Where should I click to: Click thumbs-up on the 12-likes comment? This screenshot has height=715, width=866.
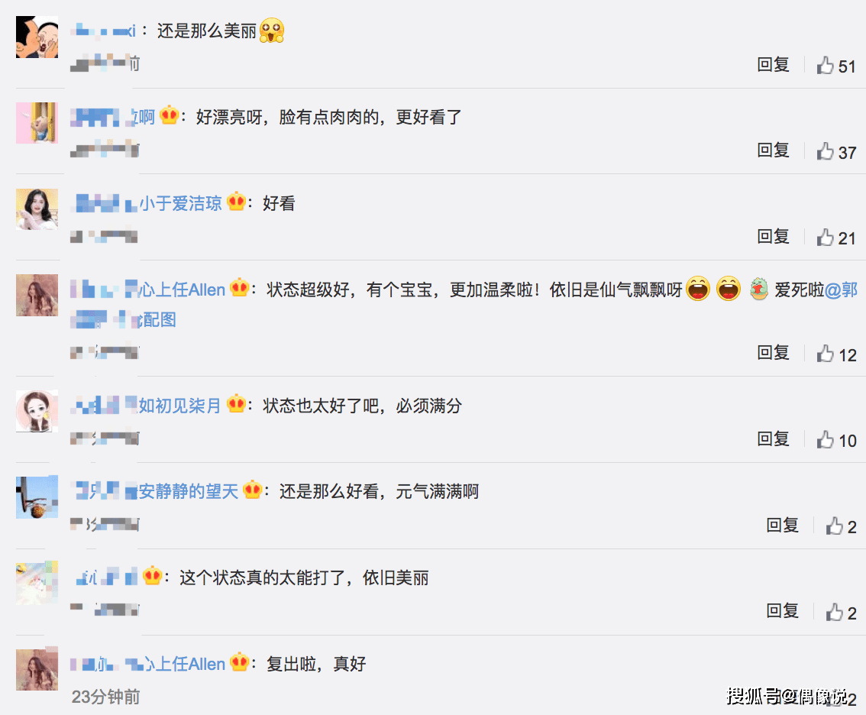click(825, 353)
